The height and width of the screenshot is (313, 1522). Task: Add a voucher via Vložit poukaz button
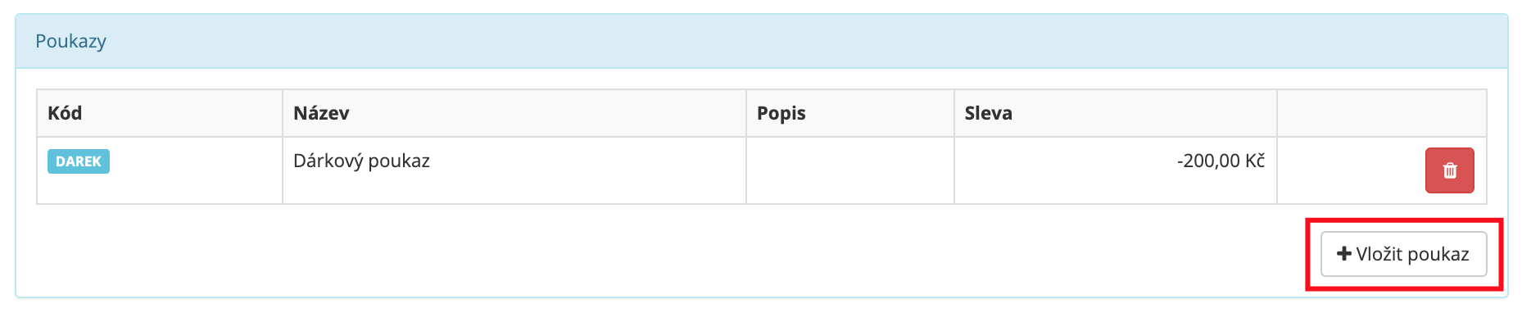tap(1403, 254)
